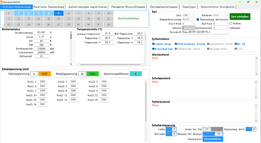Open the Kommunikationstyp RS232 dropdown
The image size is (261, 143).
pyautogui.click(x=188, y=20)
